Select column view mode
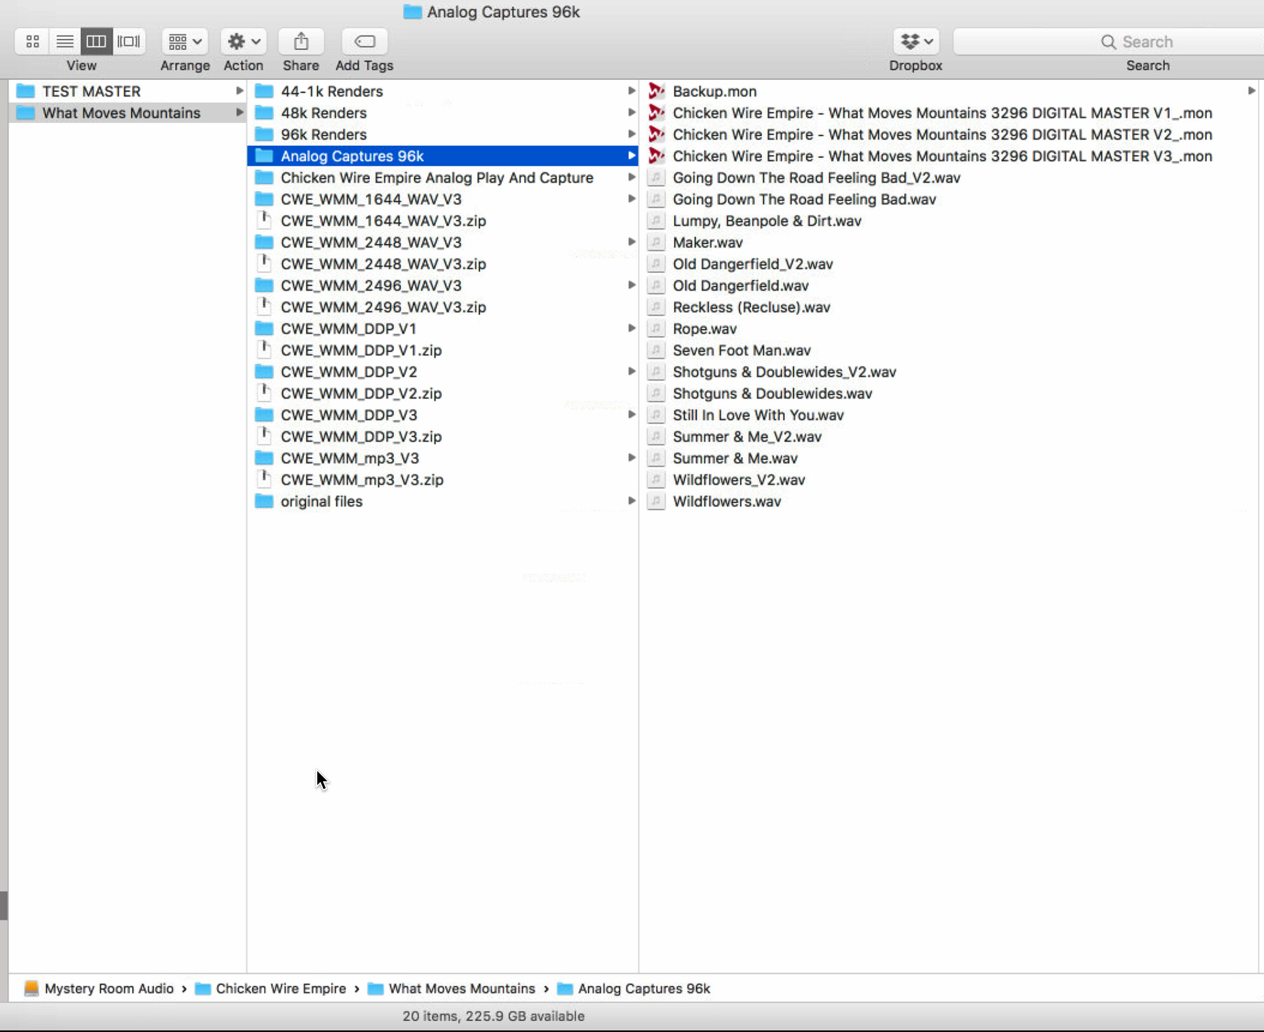The height and width of the screenshot is (1032, 1264). click(x=96, y=42)
